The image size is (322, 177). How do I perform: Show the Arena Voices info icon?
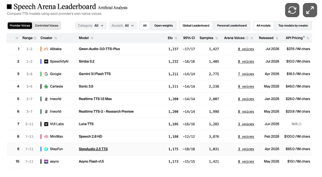click(x=247, y=38)
